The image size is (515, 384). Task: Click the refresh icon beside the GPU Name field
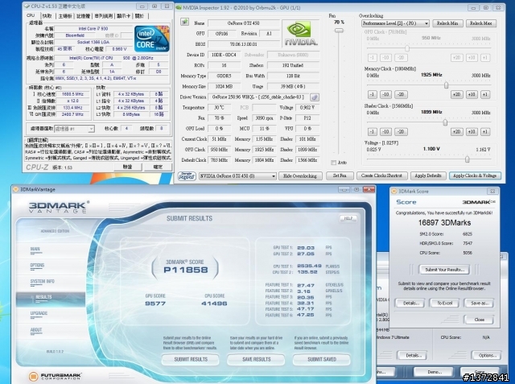click(x=184, y=22)
